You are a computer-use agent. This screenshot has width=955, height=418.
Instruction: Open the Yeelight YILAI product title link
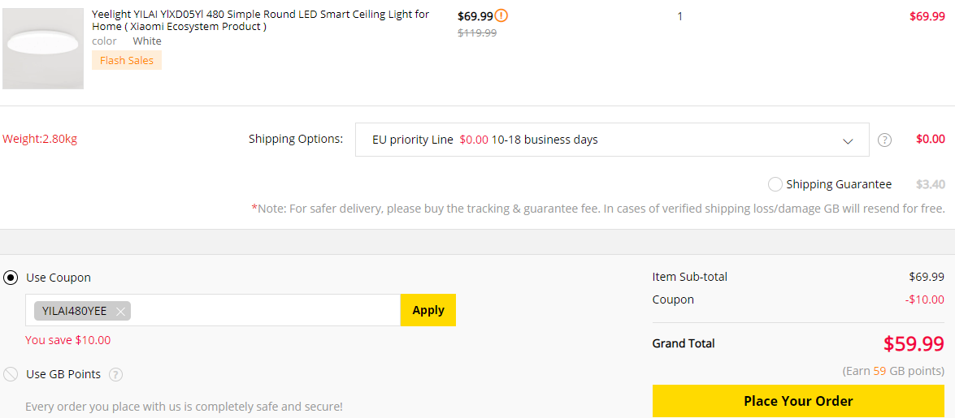point(261,20)
